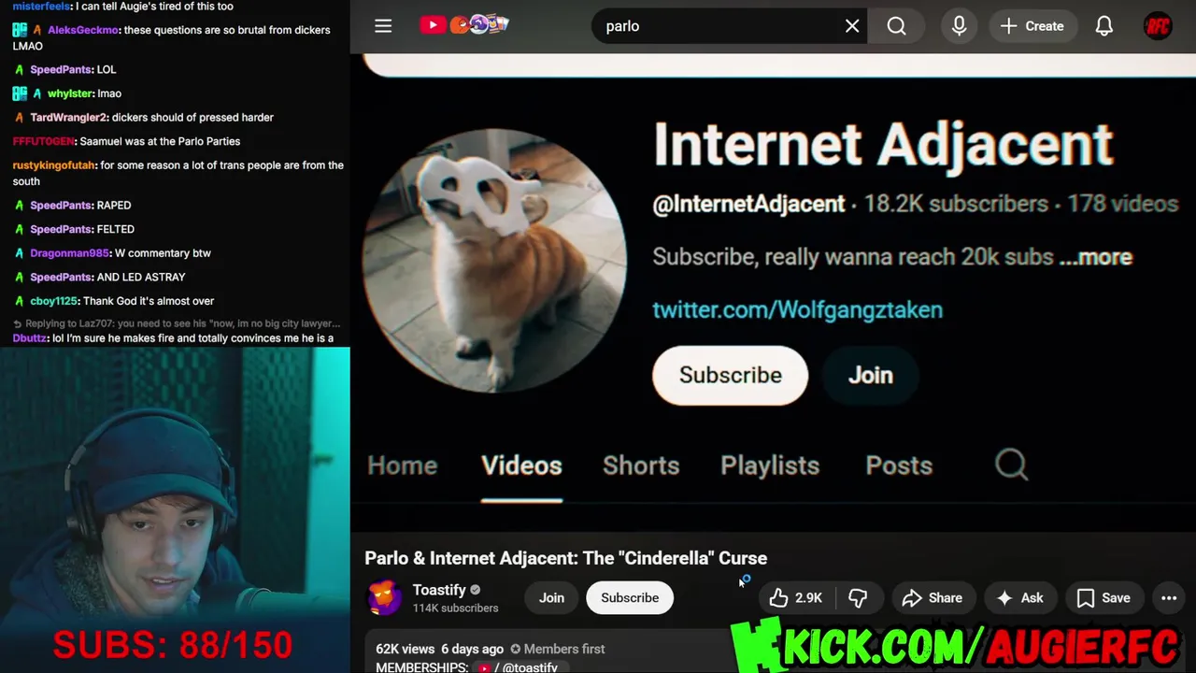Click chat username Dragonman985
The image size is (1196, 673).
point(70,253)
